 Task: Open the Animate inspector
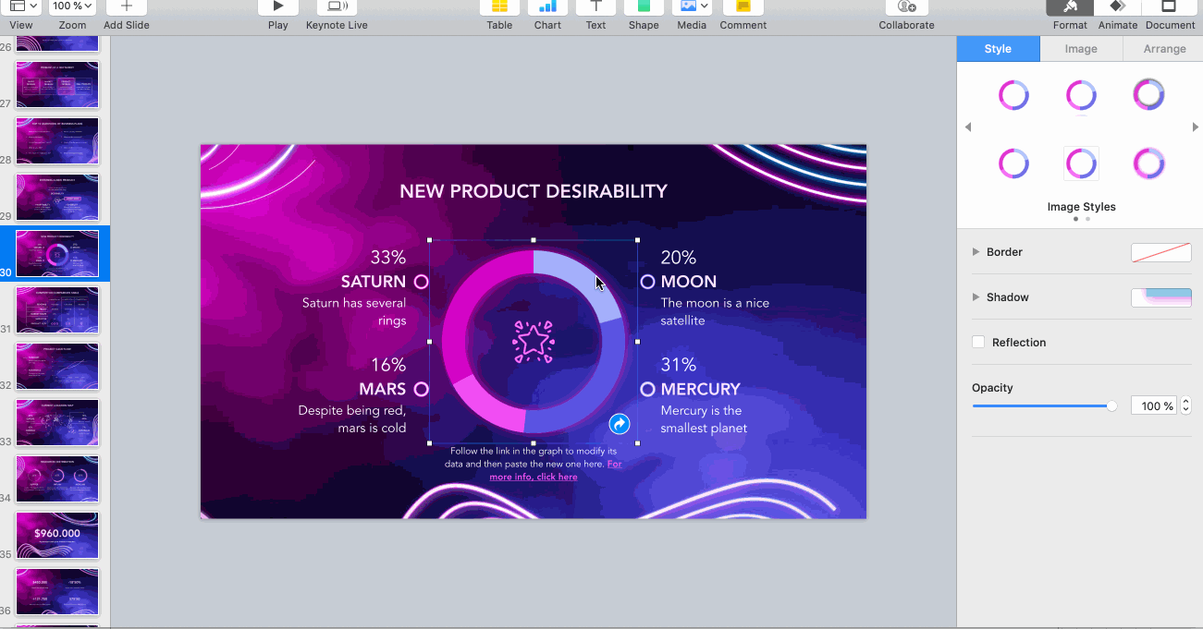coord(1117,7)
